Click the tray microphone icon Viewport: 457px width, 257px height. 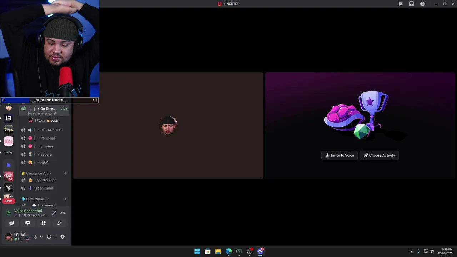pyautogui.click(x=418, y=251)
